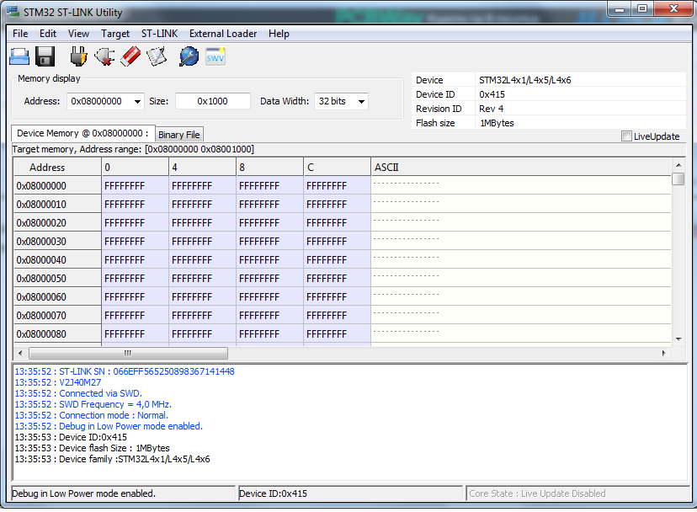Click the vertical scrollbar up arrow
Viewport: 697px width, 512px height.
click(x=678, y=165)
